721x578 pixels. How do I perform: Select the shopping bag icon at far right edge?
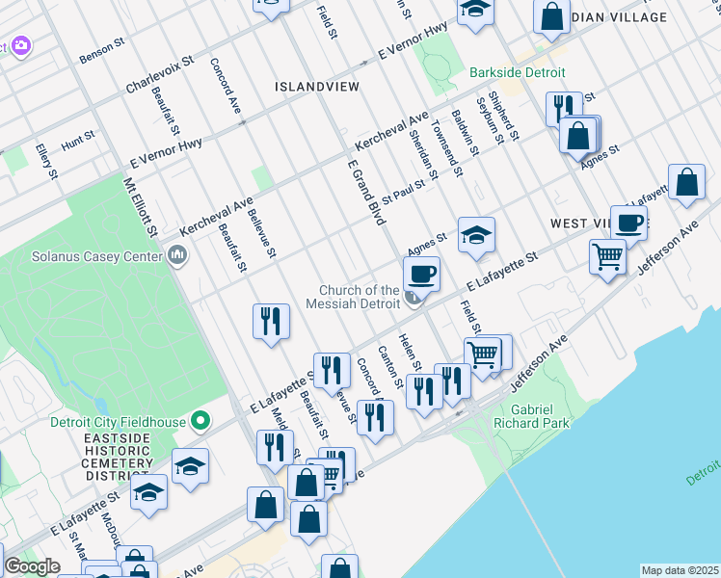point(686,182)
